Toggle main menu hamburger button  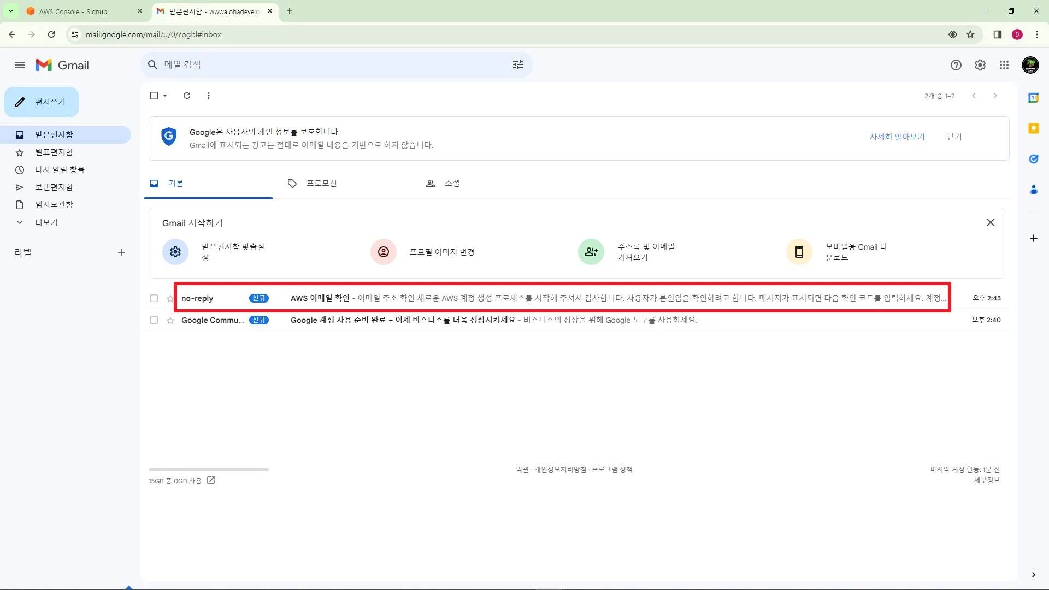tap(20, 65)
